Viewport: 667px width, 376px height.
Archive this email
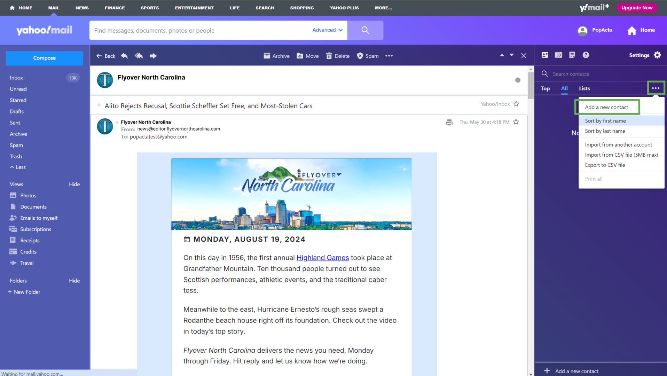[276, 56]
